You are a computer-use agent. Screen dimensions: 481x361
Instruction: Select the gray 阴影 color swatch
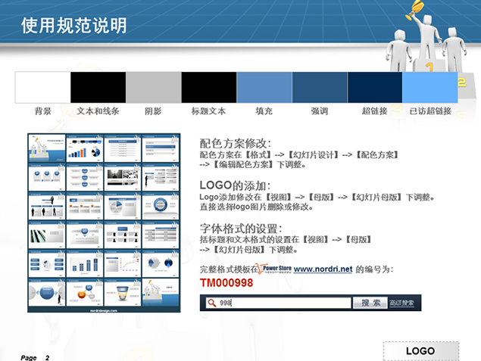click(153, 87)
